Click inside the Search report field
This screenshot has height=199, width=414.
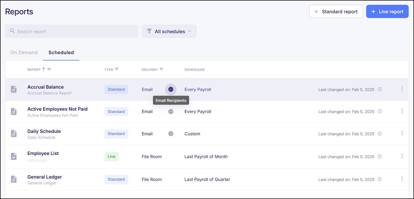point(71,31)
